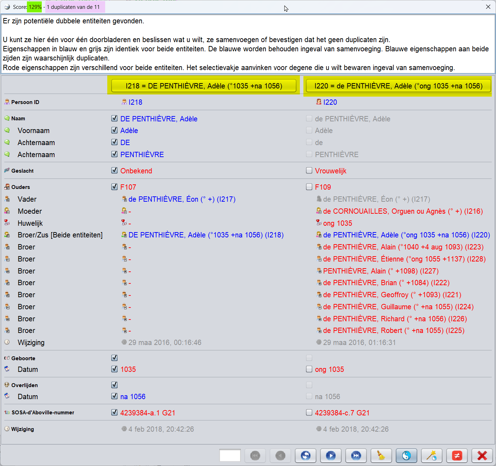Click brother de PENTHIÈVRE, Geoffroy (I221)
Viewport: 496px width, 466px height.
[x=392, y=295]
